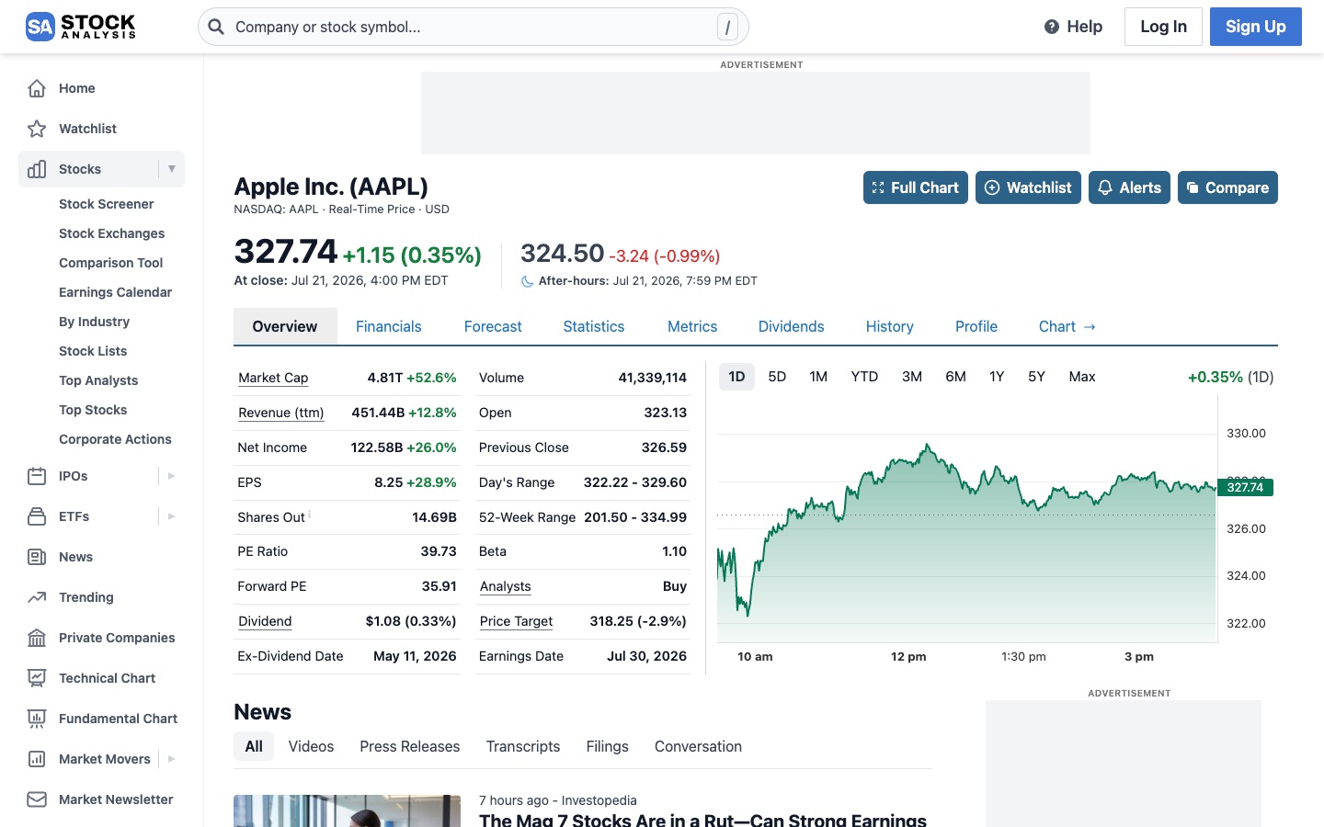Click the Trending arrow icon
This screenshot has height=827, width=1324.
(37, 597)
